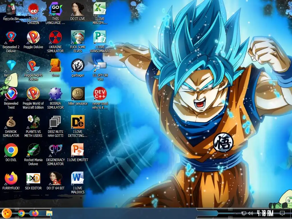Select the DEGENERACY SIMULATOR icon

click(56, 150)
